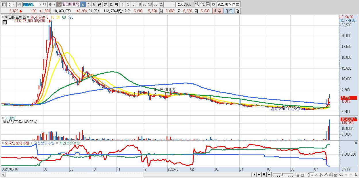
Task: Click the dotted-line chart range icon
Action: pos(307,175)
